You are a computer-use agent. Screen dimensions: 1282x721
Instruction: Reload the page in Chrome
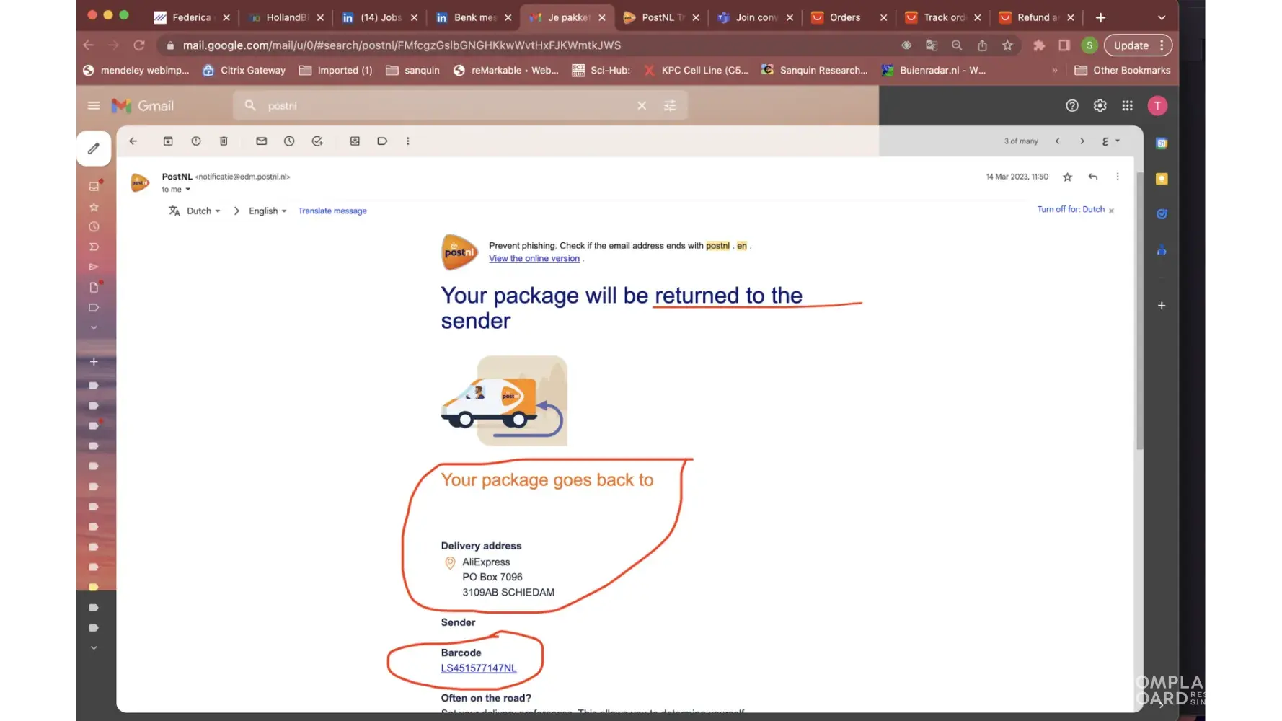tap(139, 45)
